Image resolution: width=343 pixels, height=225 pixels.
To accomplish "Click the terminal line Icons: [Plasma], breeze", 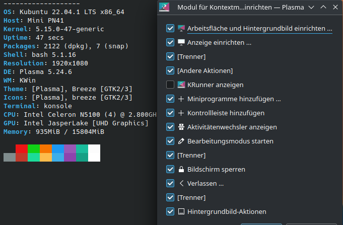I will 68,98.
